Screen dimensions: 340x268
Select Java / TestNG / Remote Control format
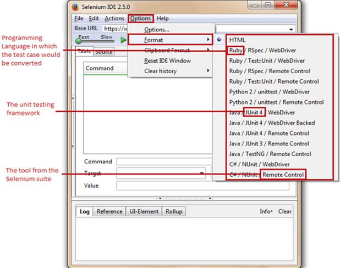[x=270, y=154]
